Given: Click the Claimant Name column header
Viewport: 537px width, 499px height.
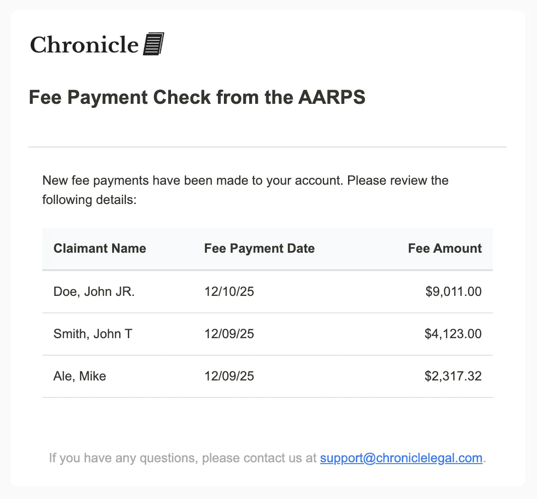Looking at the screenshot, I should tap(100, 249).
